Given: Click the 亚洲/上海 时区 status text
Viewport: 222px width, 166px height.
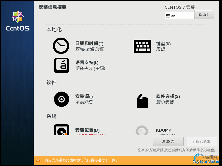Looking at the screenshot, I should pos(89,49).
